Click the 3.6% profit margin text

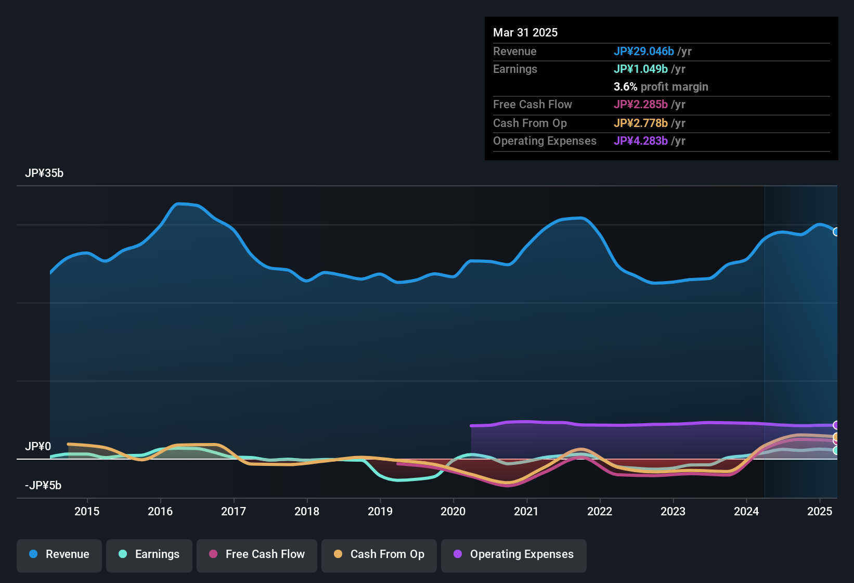click(661, 87)
